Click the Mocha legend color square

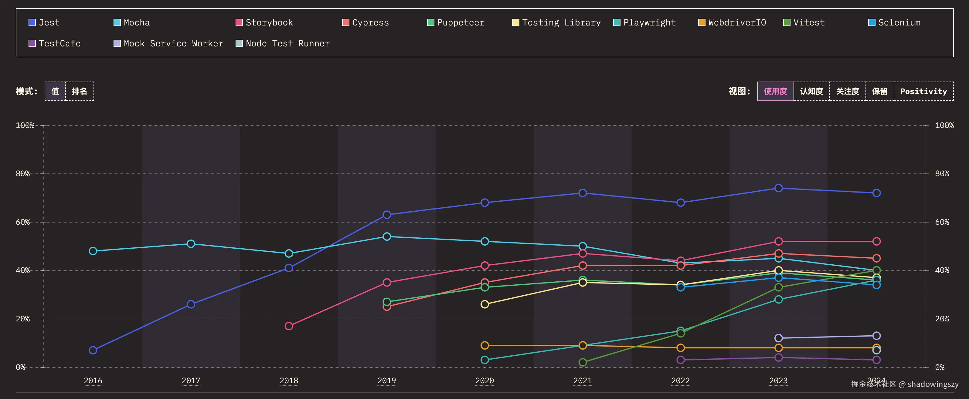(117, 22)
